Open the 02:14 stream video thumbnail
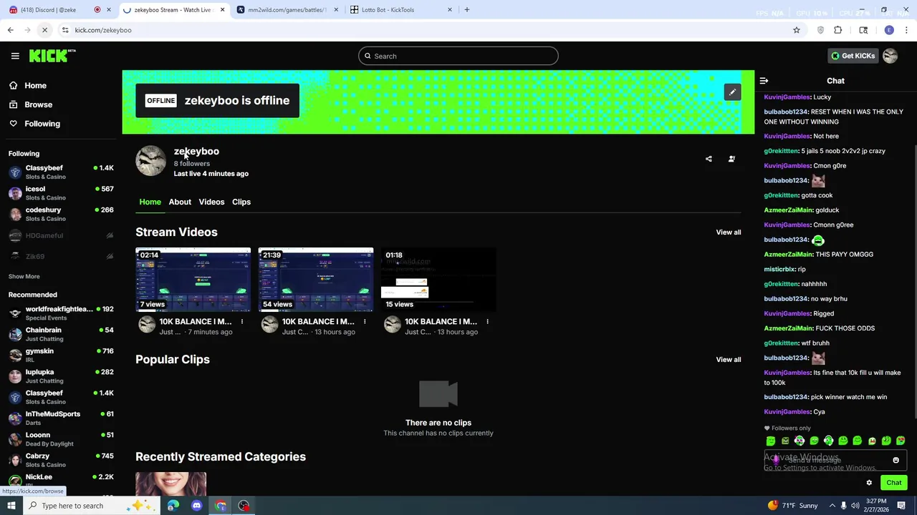This screenshot has width=917, height=515. pos(193,280)
